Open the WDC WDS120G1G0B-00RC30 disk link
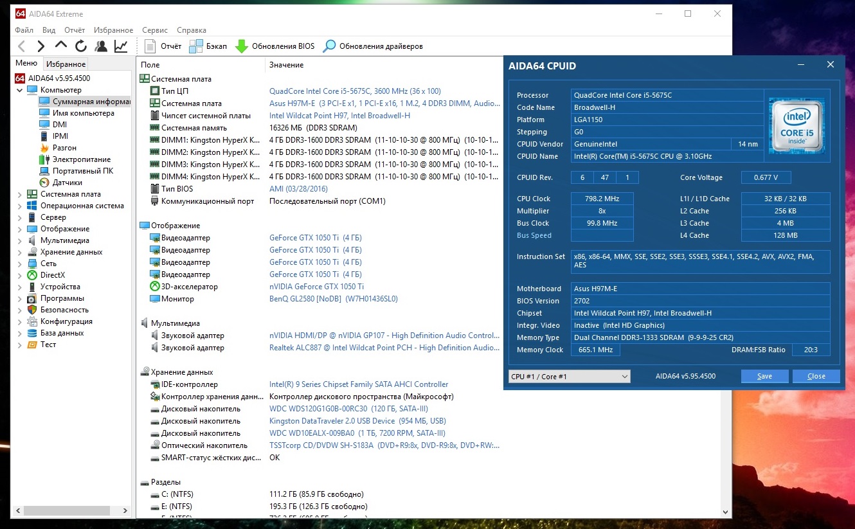Viewport: 855px width, 529px height. click(x=348, y=409)
